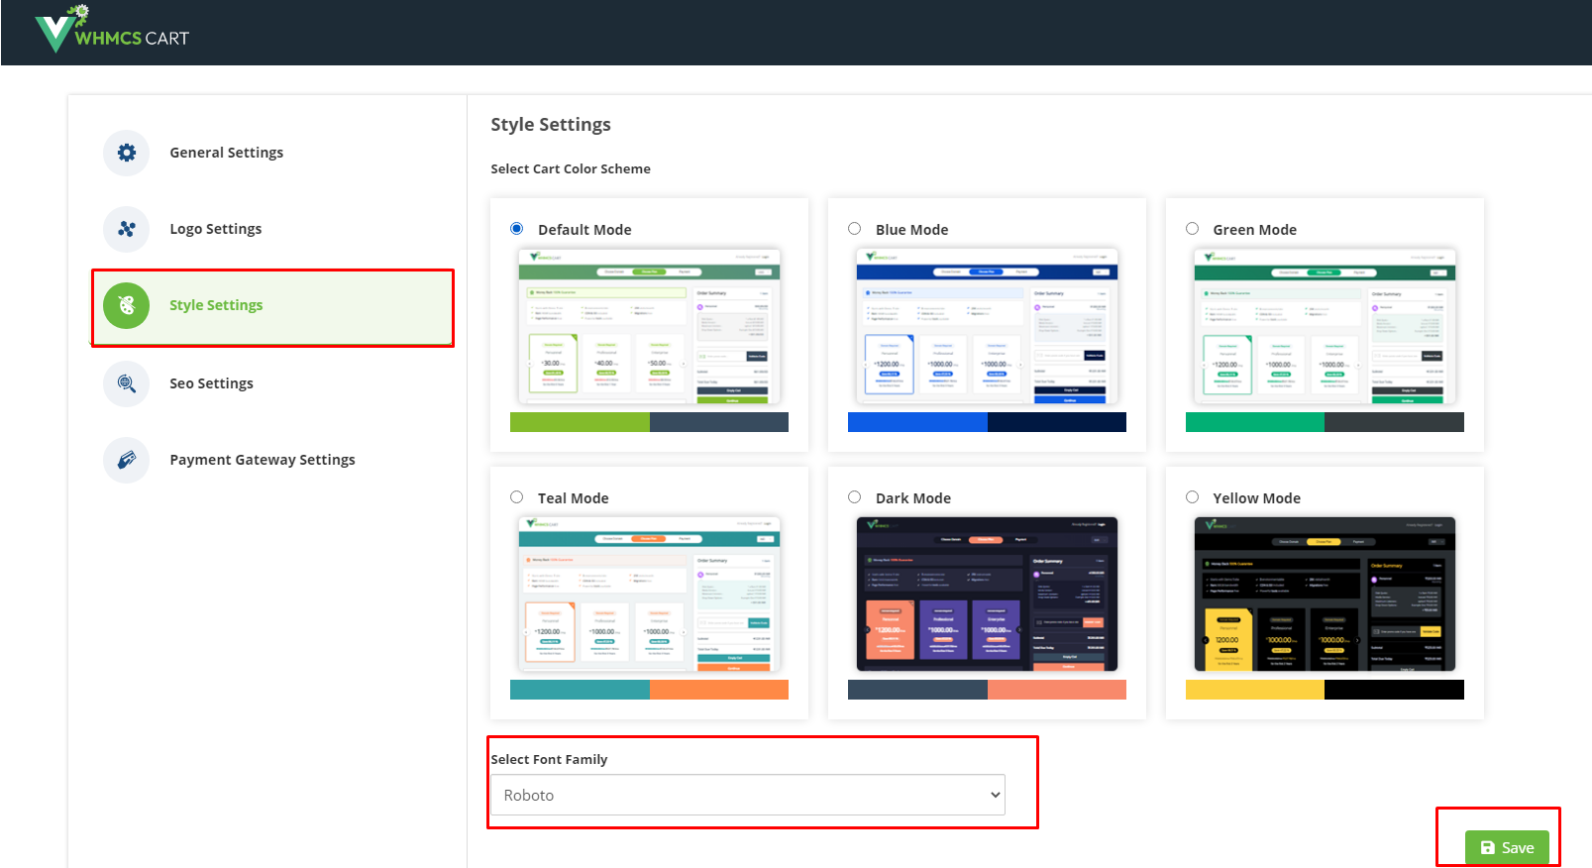Viewport: 1592px width, 868px height.
Task: Open the General Settings menu item
Action: point(226,153)
